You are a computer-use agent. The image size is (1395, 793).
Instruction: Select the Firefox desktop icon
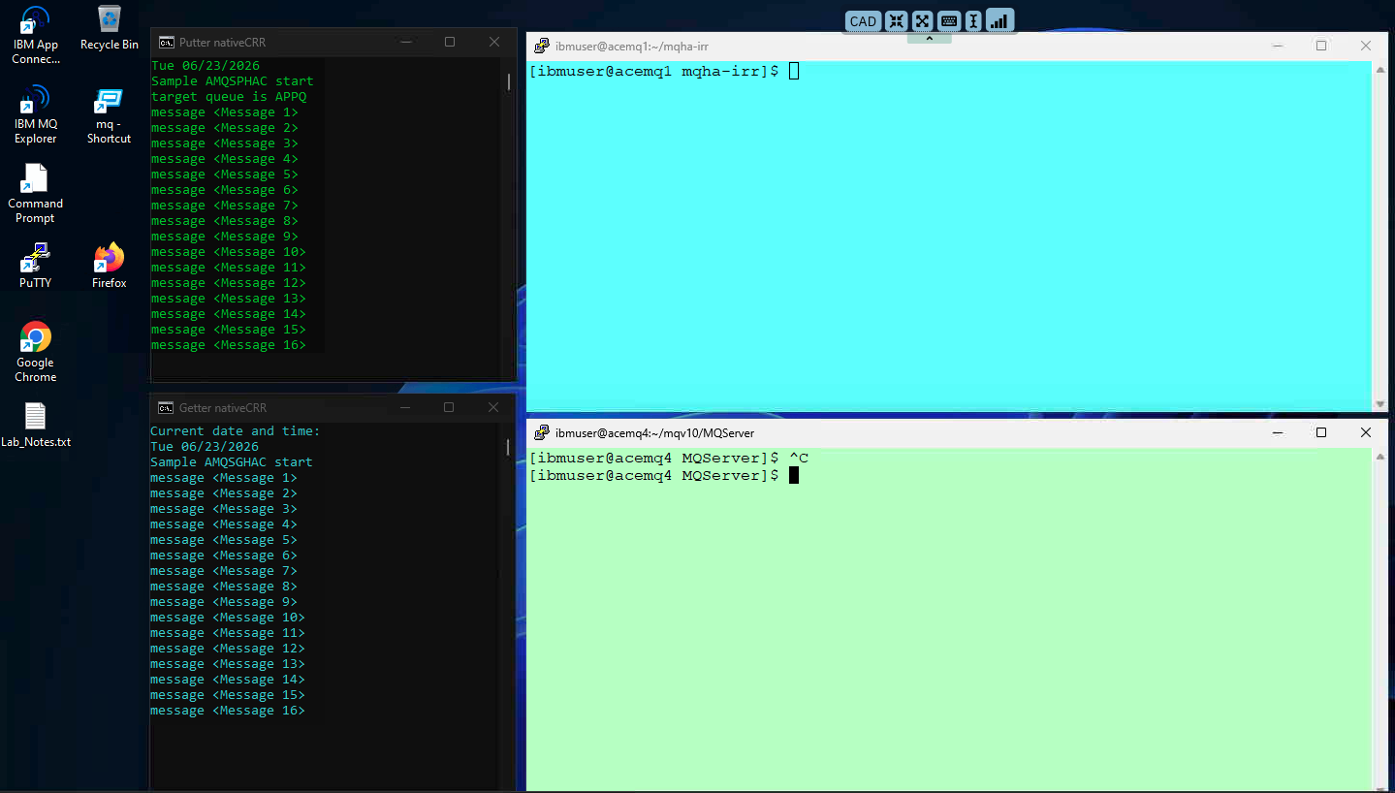tap(109, 266)
